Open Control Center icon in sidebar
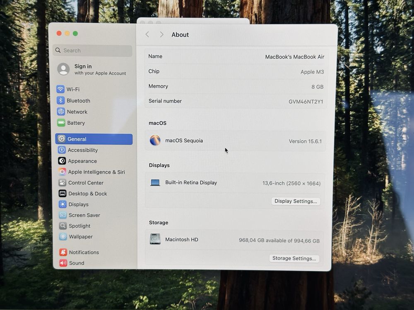 pyautogui.click(x=63, y=183)
